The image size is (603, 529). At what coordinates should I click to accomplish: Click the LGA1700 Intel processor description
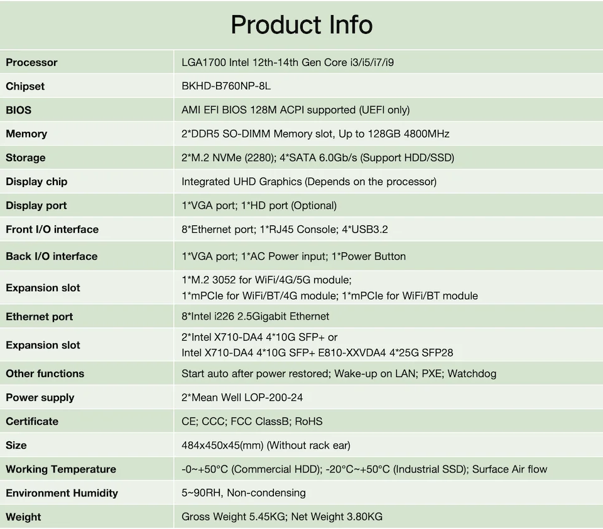pos(288,62)
